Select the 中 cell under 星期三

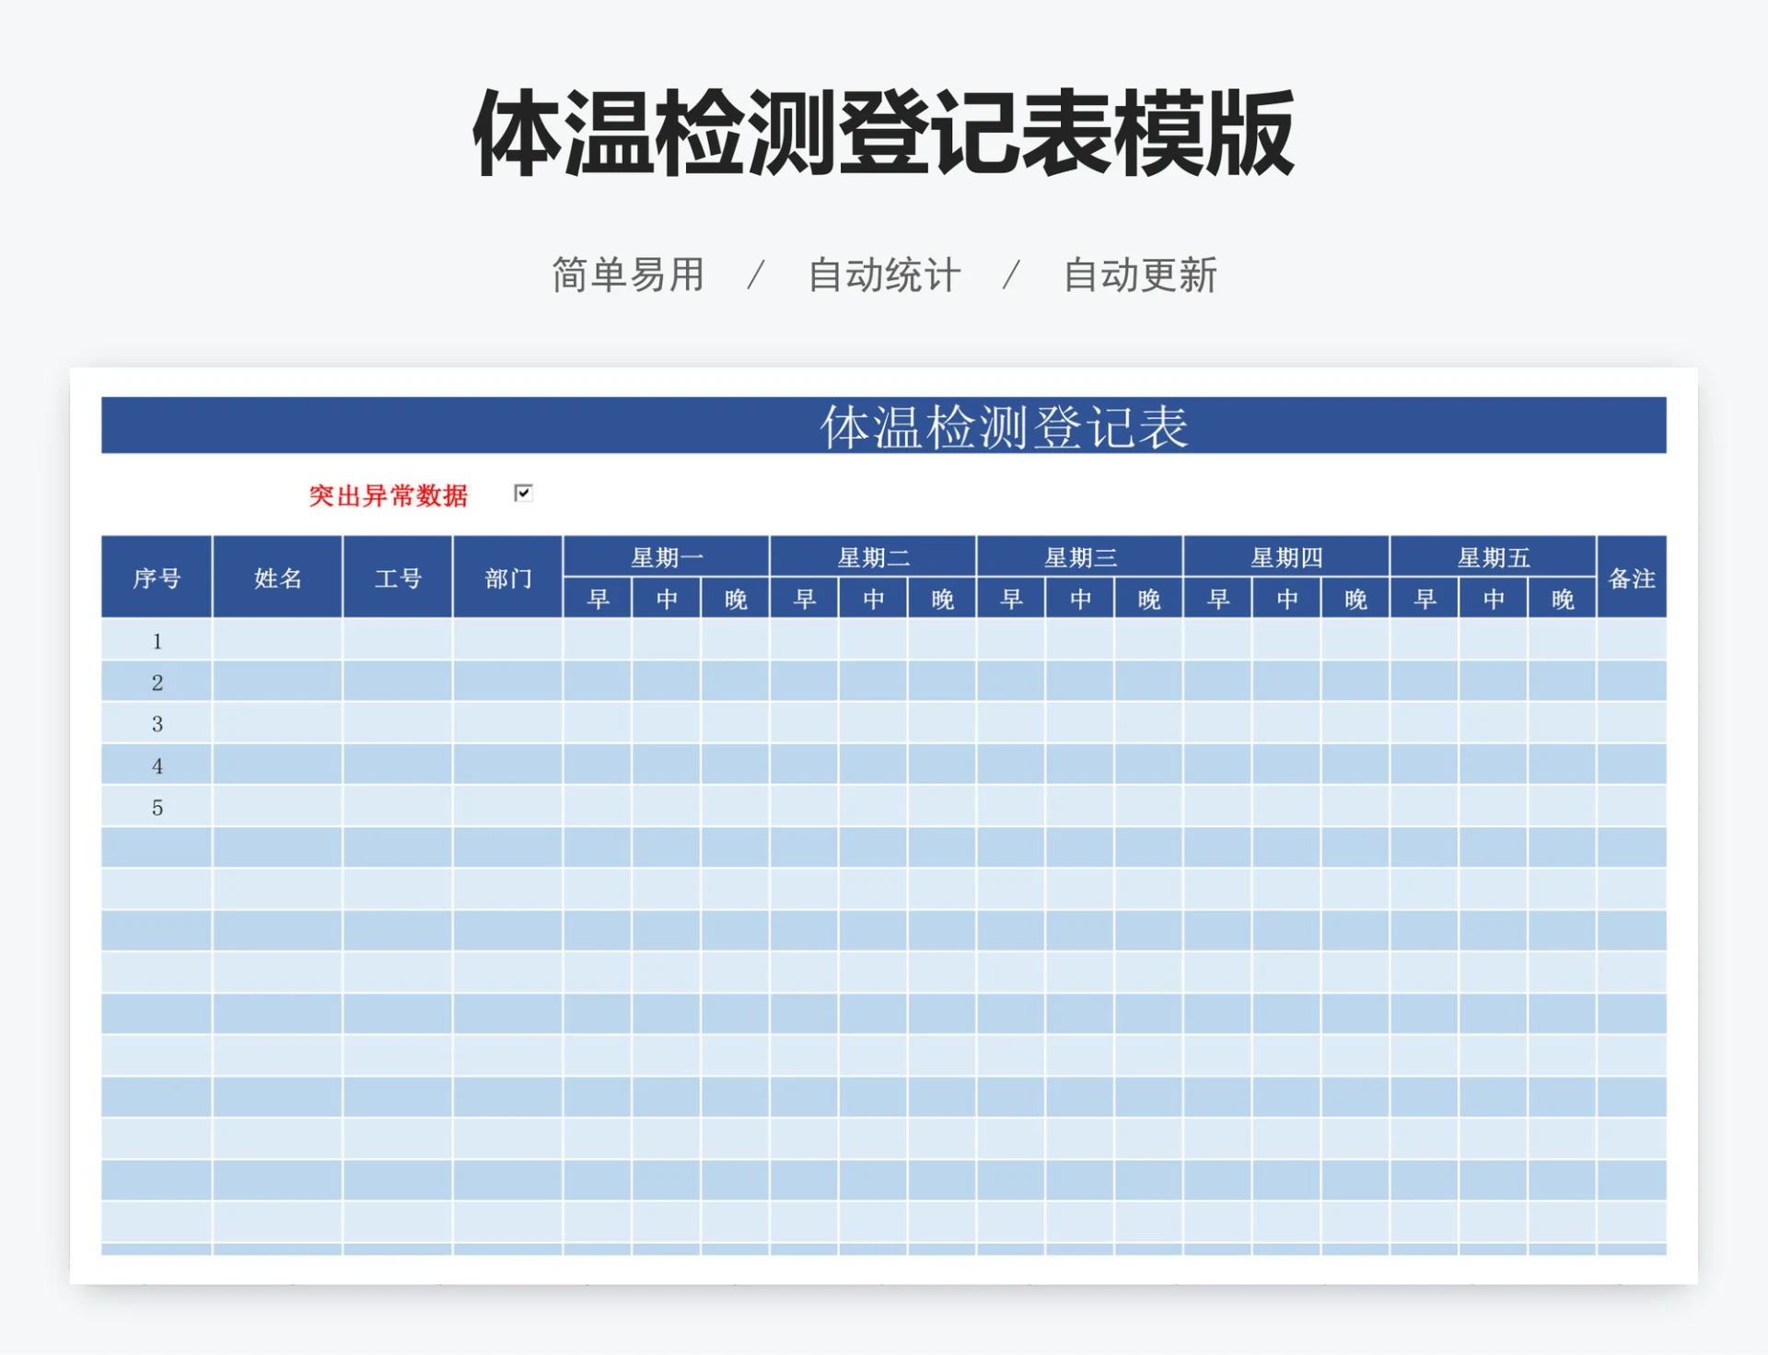(1078, 599)
